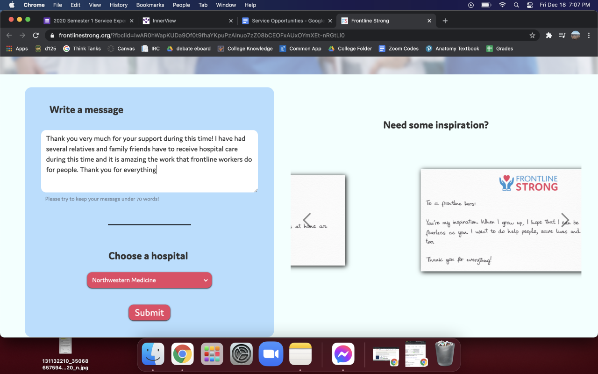The width and height of the screenshot is (598, 374).
Task: Click the frontlinestrong.org address bar
Action: pos(292,35)
